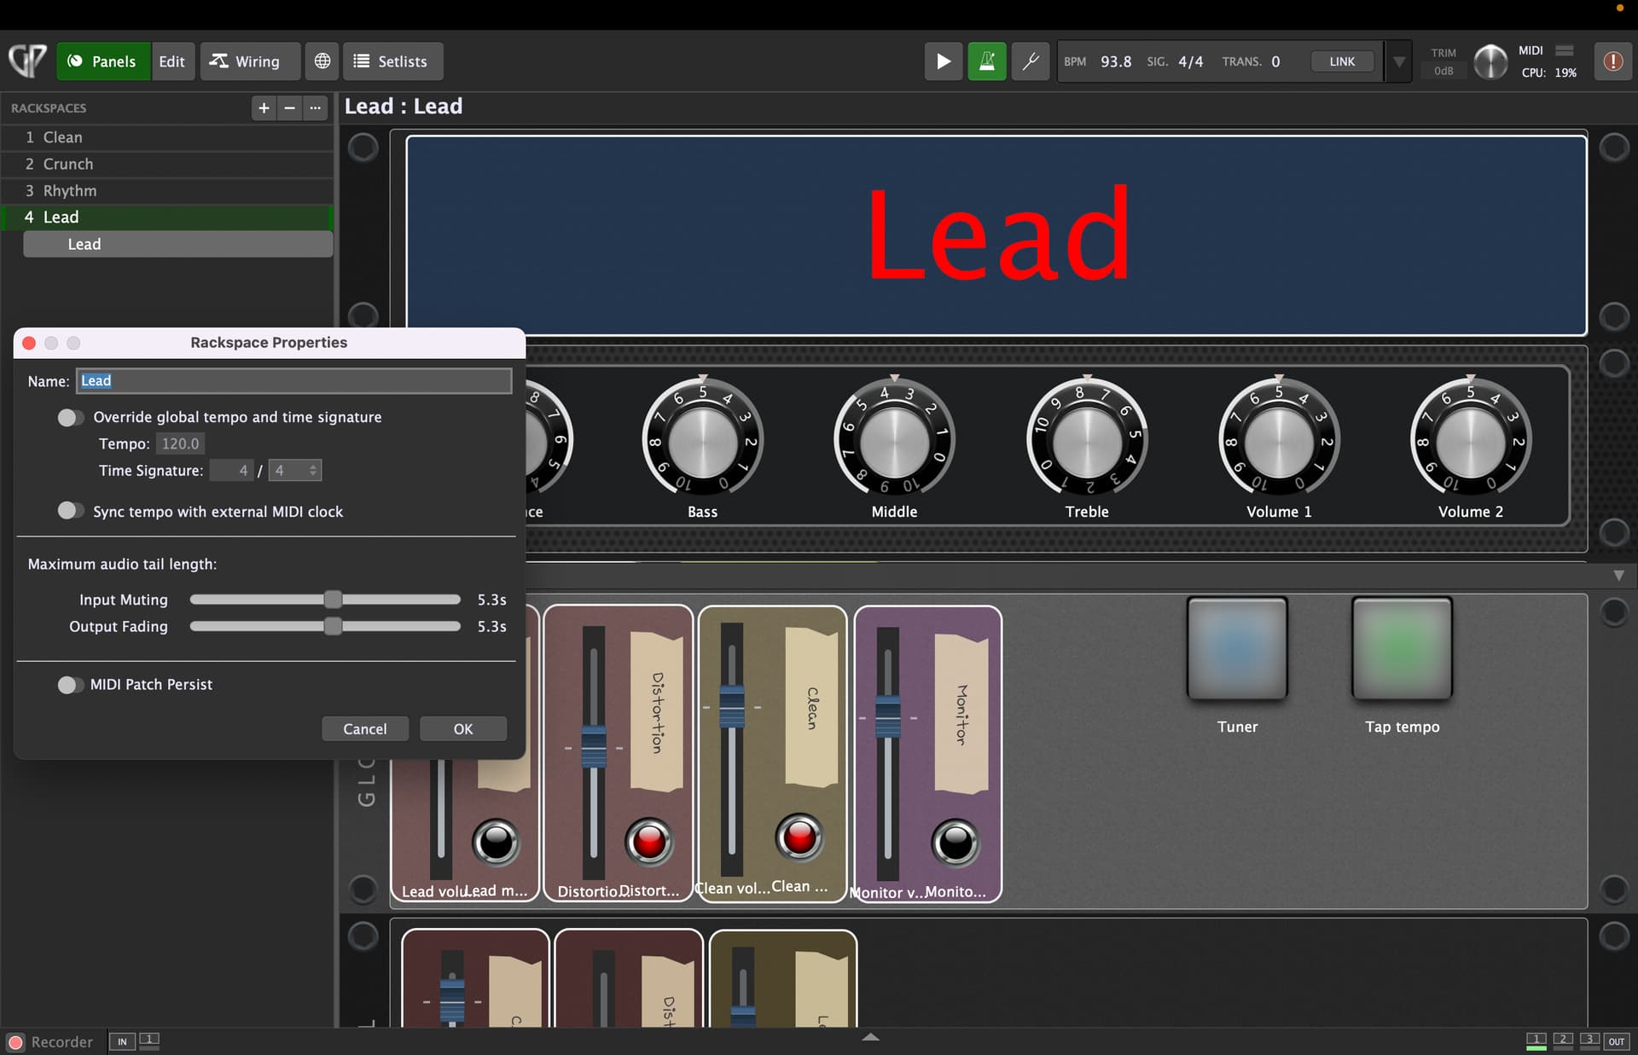This screenshot has height=1055, width=1638.
Task: Click the Recorder record button
Action: [15, 1041]
